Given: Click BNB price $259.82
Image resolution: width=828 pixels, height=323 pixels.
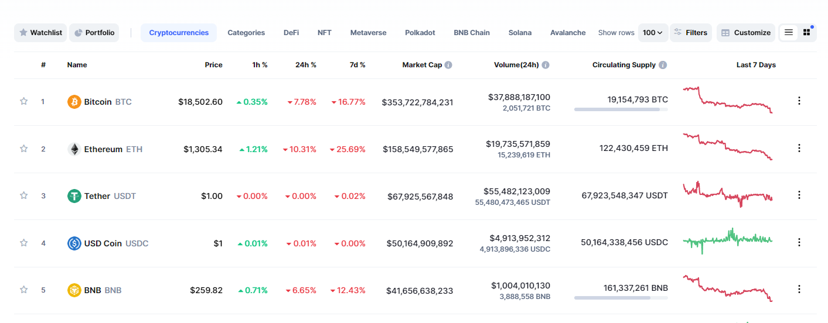Looking at the screenshot, I should pos(206,290).
